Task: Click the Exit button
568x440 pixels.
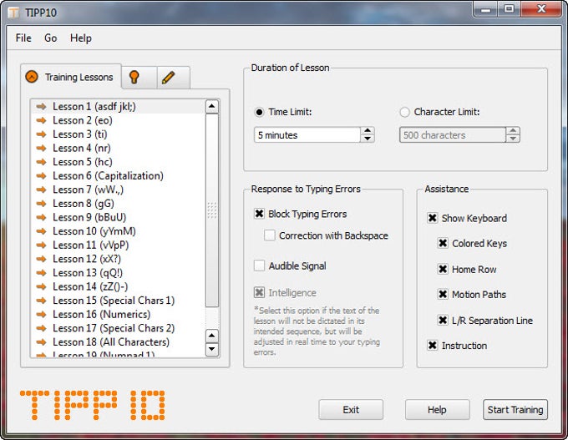Action: tap(351, 410)
